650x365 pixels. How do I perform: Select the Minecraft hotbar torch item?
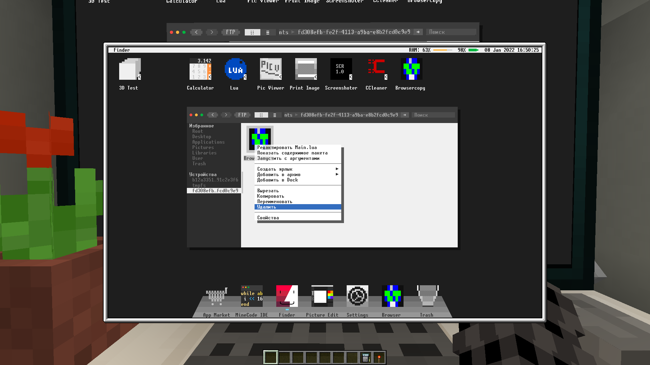pos(379,358)
